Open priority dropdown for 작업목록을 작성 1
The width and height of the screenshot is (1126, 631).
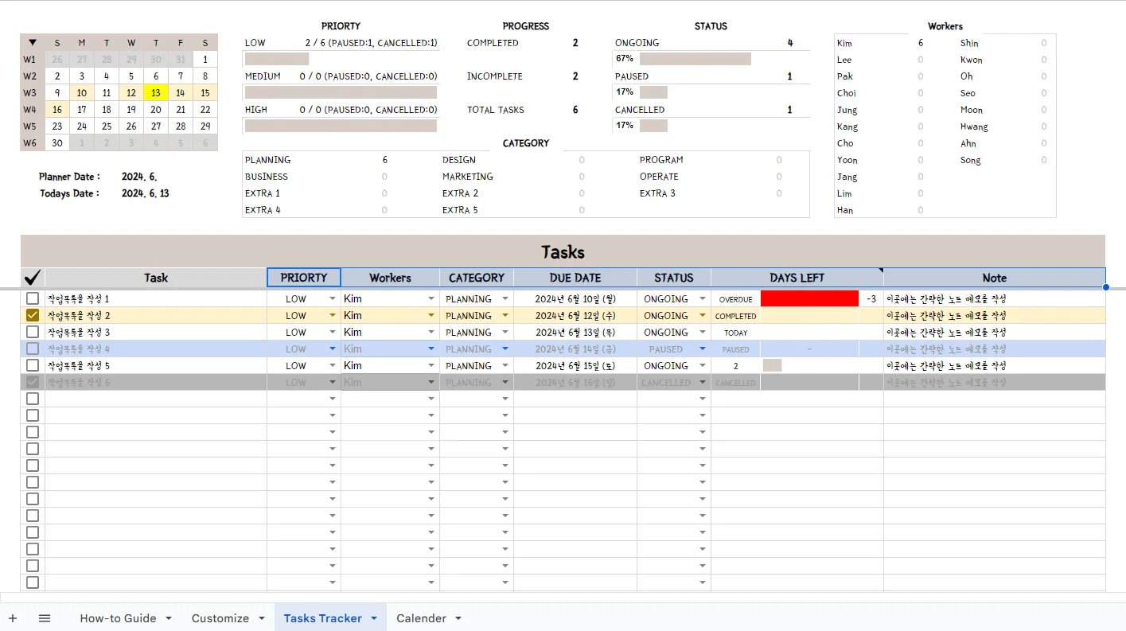[x=333, y=299]
